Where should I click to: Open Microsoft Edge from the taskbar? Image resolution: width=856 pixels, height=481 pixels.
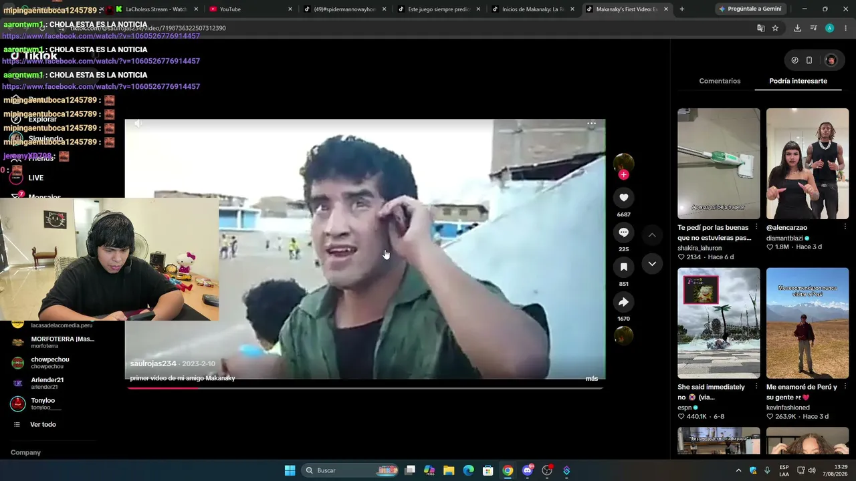[x=468, y=470]
